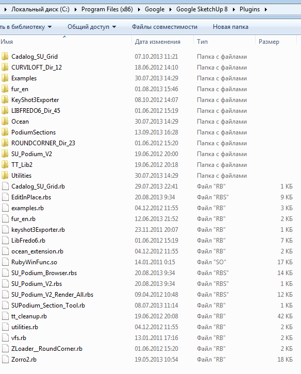Click the EditInPlace.rbs file icon
This screenshot has height=374, width=301.
[x=5, y=197]
